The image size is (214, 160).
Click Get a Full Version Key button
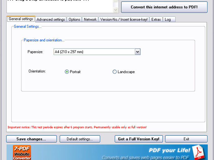139,139
